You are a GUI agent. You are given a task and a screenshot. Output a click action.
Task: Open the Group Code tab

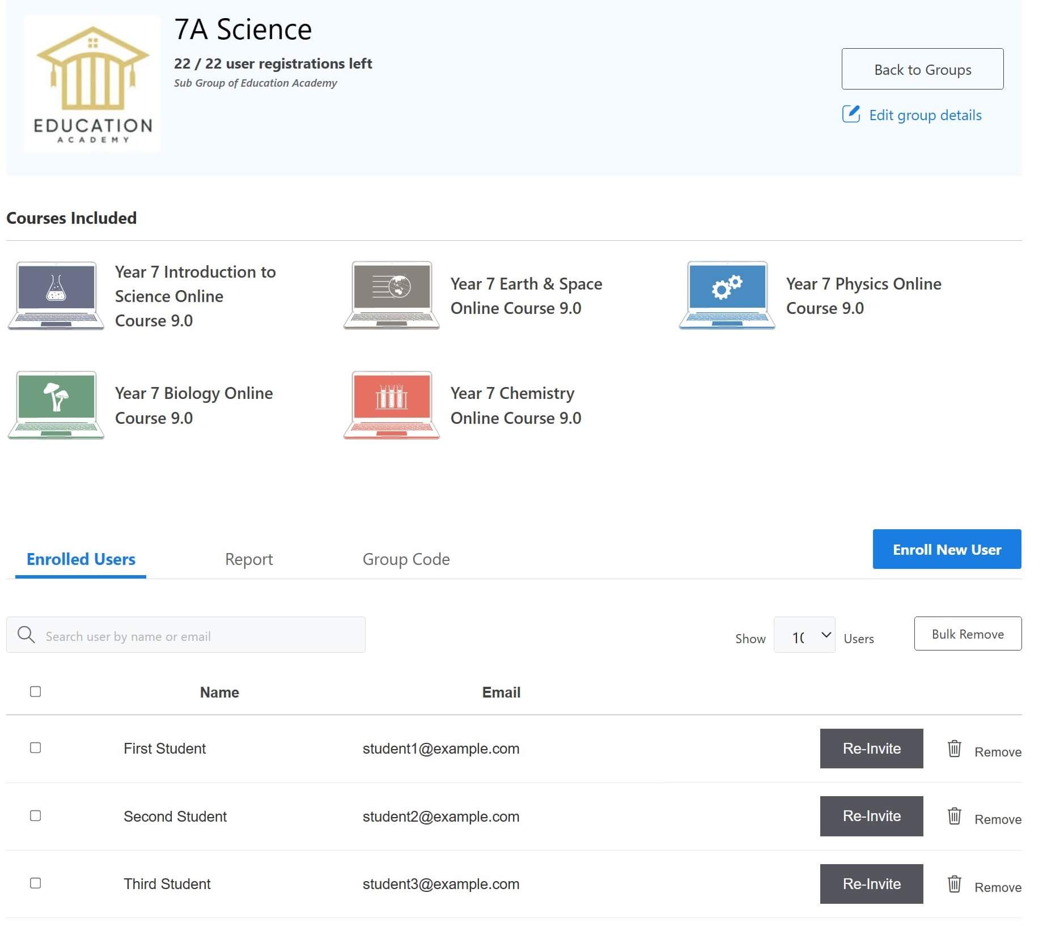pos(405,559)
